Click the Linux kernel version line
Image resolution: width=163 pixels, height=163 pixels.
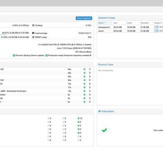74,48
